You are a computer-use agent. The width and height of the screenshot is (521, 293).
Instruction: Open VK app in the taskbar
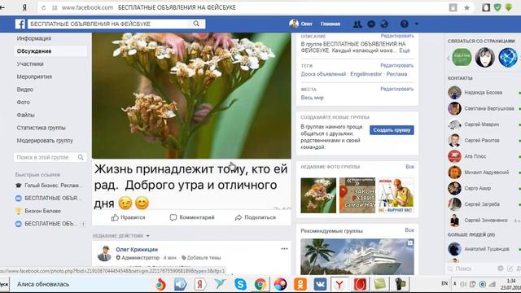click(x=320, y=284)
